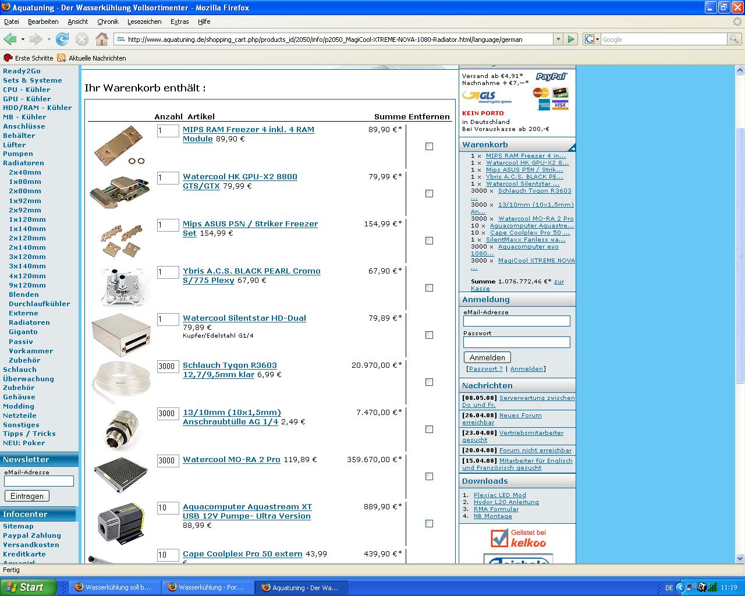
Task: Click the DE language indicator in tray
Action: click(669, 588)
